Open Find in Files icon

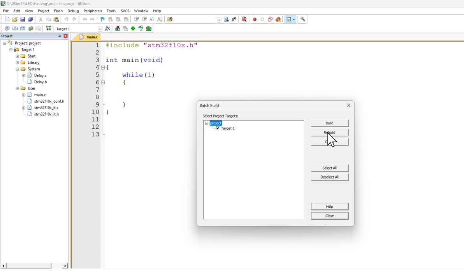tap(170, 19)
